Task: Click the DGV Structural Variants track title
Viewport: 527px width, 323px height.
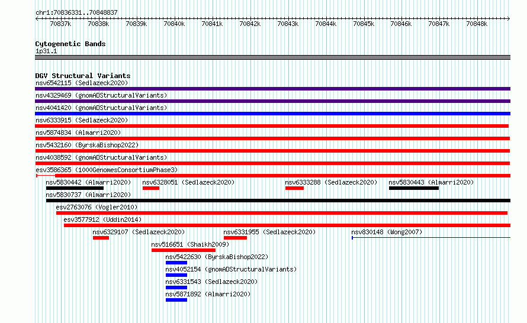Action: click(83, 76)
